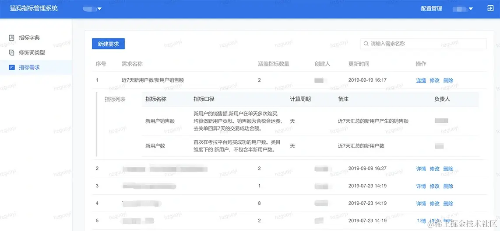Open 配置管理 in the top bar
500x231 pixels.
click(431, 9)
